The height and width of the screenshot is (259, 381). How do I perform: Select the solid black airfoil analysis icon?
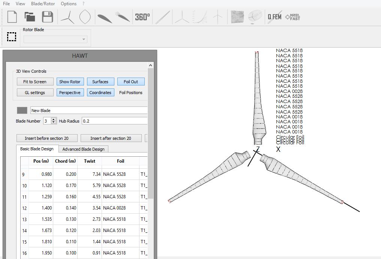point(105,18)
